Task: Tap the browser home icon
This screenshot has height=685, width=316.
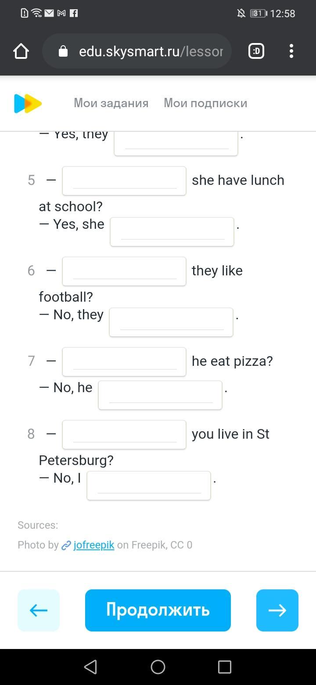Action: tap(21, 51)
